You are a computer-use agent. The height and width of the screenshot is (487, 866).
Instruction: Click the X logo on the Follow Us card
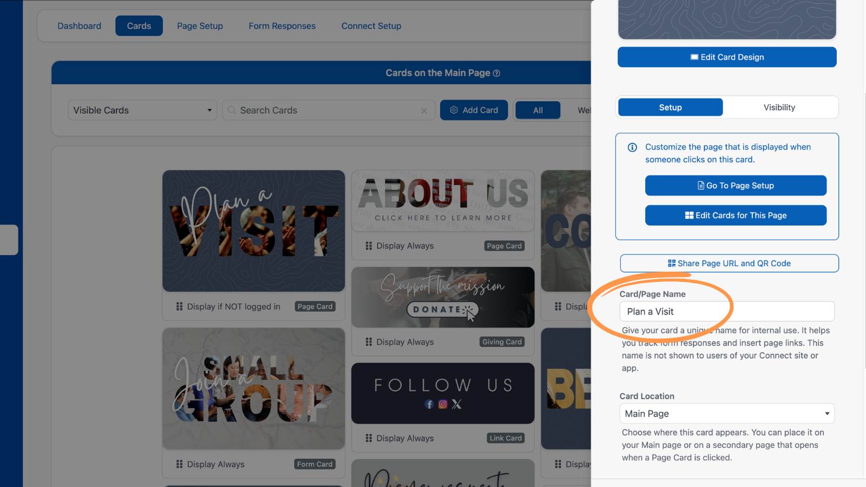(x=457, y=404)
